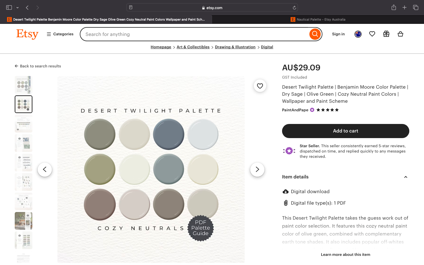The width and height of the screenshot is (424, 265).
Task: Click the Add to cart button
Action: pos(345,131)
